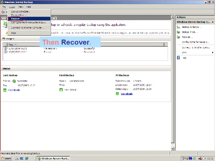Viewport: 215px width, 161px height.
Task: Open the File menu
Action: coord(4,7)
